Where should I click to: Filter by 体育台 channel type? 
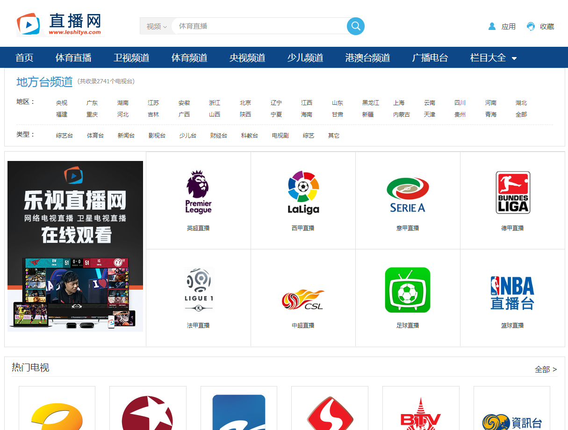pos(95,135)
